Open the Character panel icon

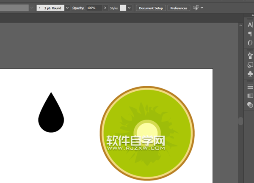250,25
